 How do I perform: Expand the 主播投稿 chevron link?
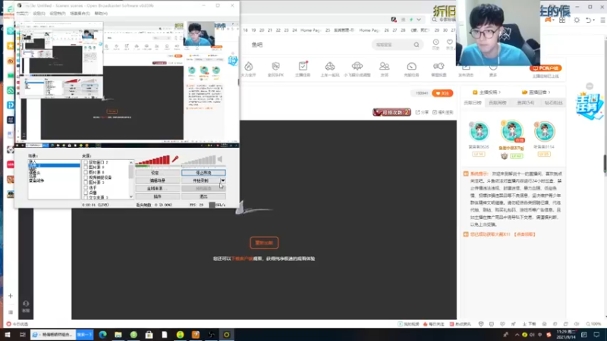(x=500, y=92)
